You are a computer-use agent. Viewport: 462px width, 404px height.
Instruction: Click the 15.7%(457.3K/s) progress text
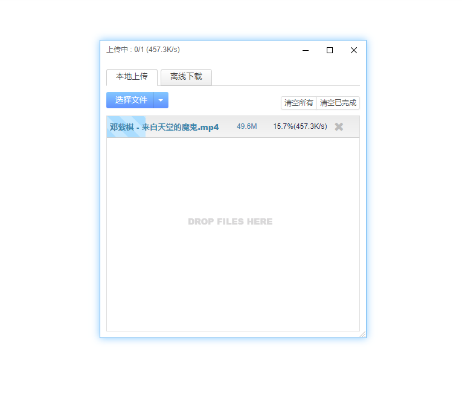coord(300,126)
